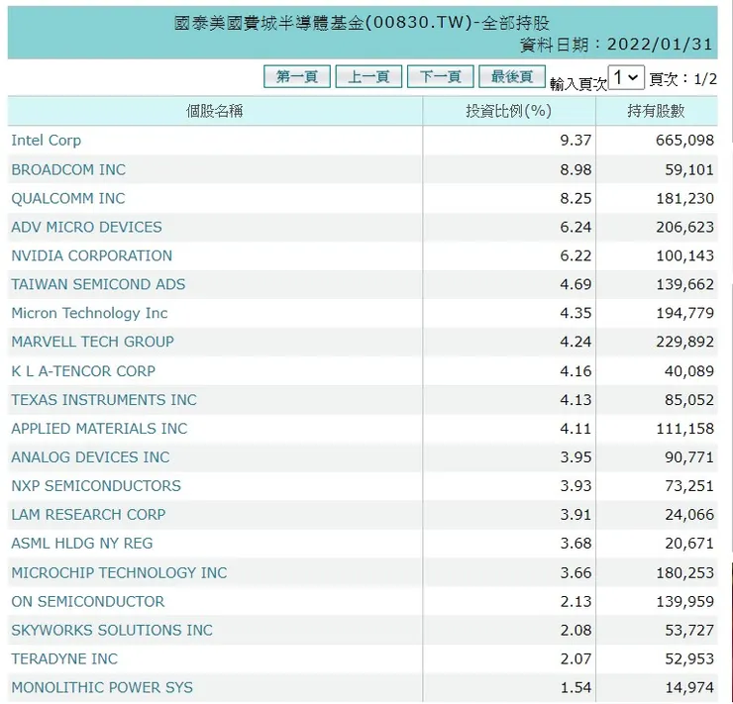The width and height of the screenshot is (733, 704).
Task: Open the ON SEMICONDUCTOR link
Action: (88, 601)
